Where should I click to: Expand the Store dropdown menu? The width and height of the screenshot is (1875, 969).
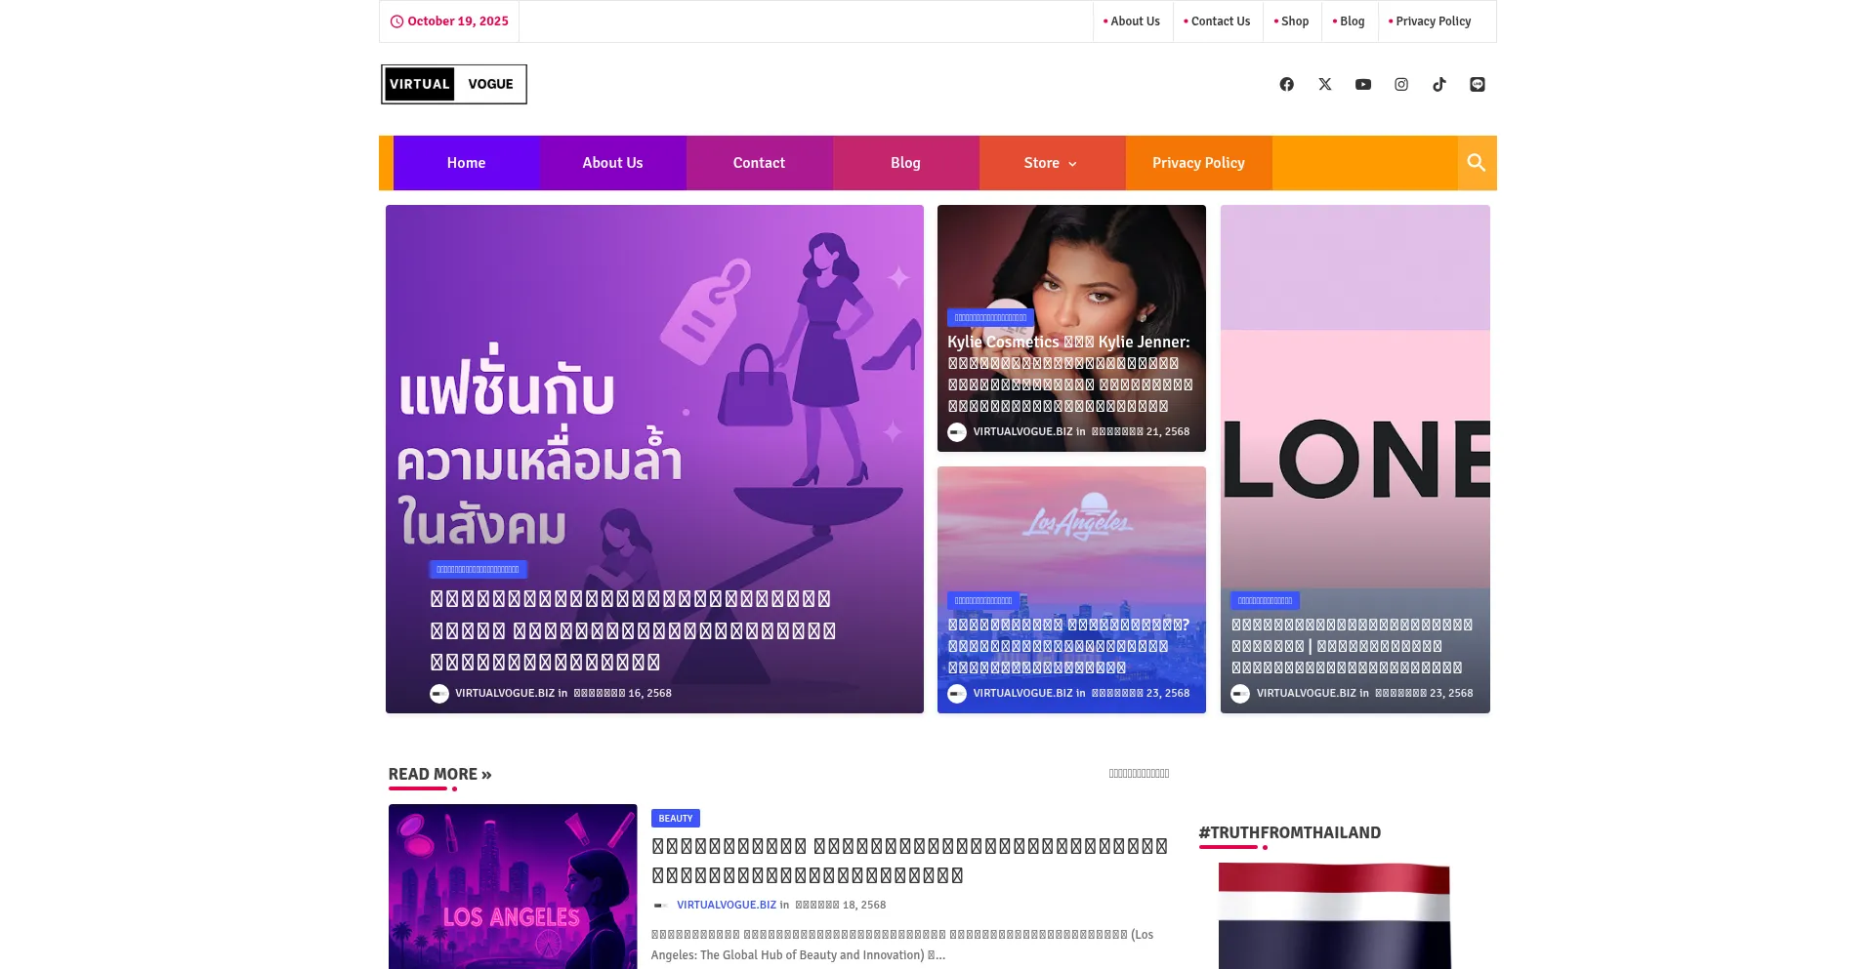coord(1051,163)
